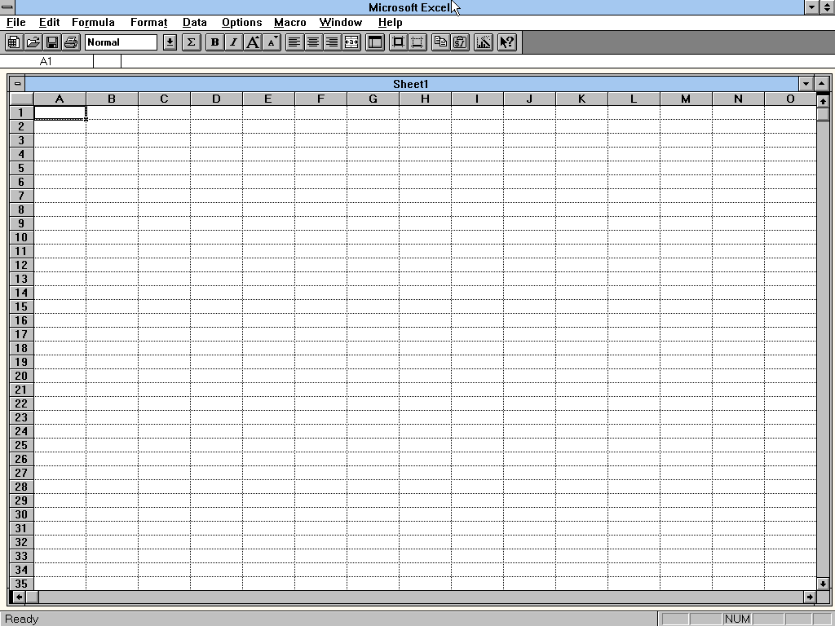The height and width of the screenshot is (626, 835).
Task: Toggle Right Align on the toolbar
Action: (x=333, y=42)
